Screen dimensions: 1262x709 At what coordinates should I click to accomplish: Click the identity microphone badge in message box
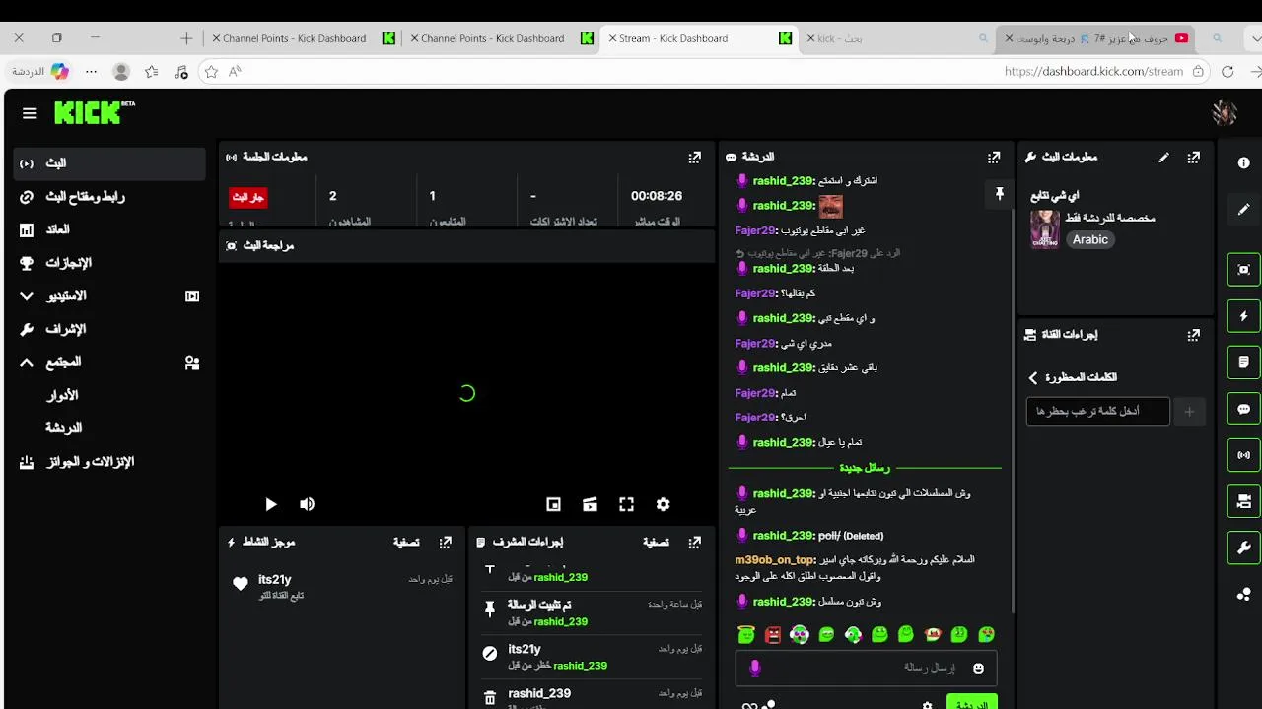pos(755,668)
